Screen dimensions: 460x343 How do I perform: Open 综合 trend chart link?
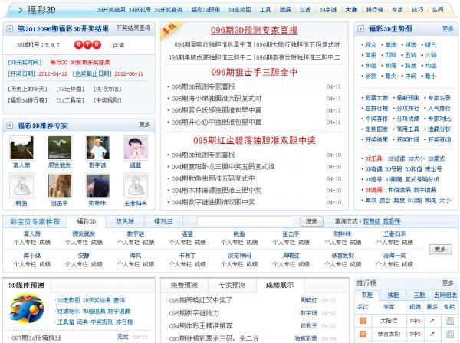coord(370,45)
